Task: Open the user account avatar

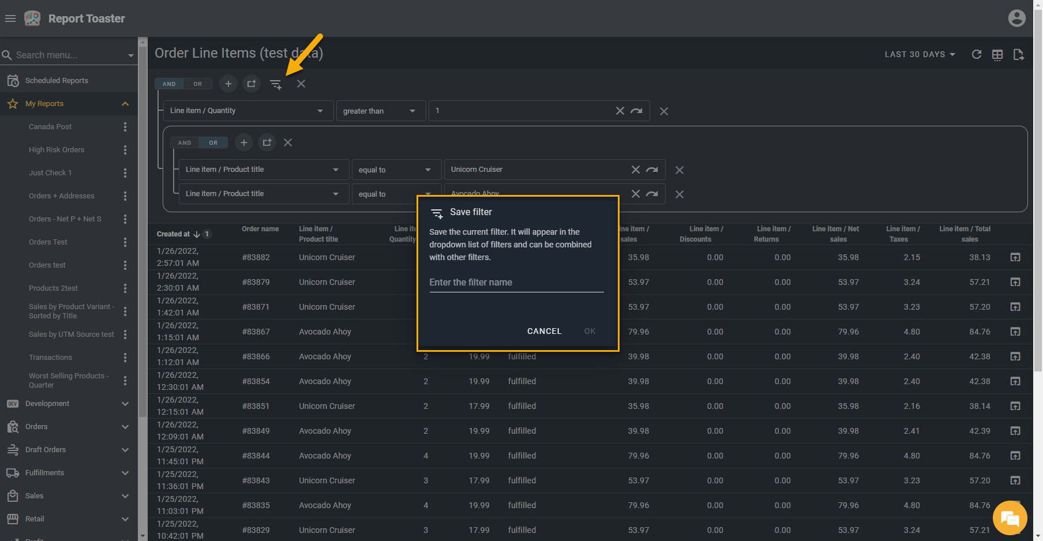Action: pyautogui.click(x=1016, y=18)
